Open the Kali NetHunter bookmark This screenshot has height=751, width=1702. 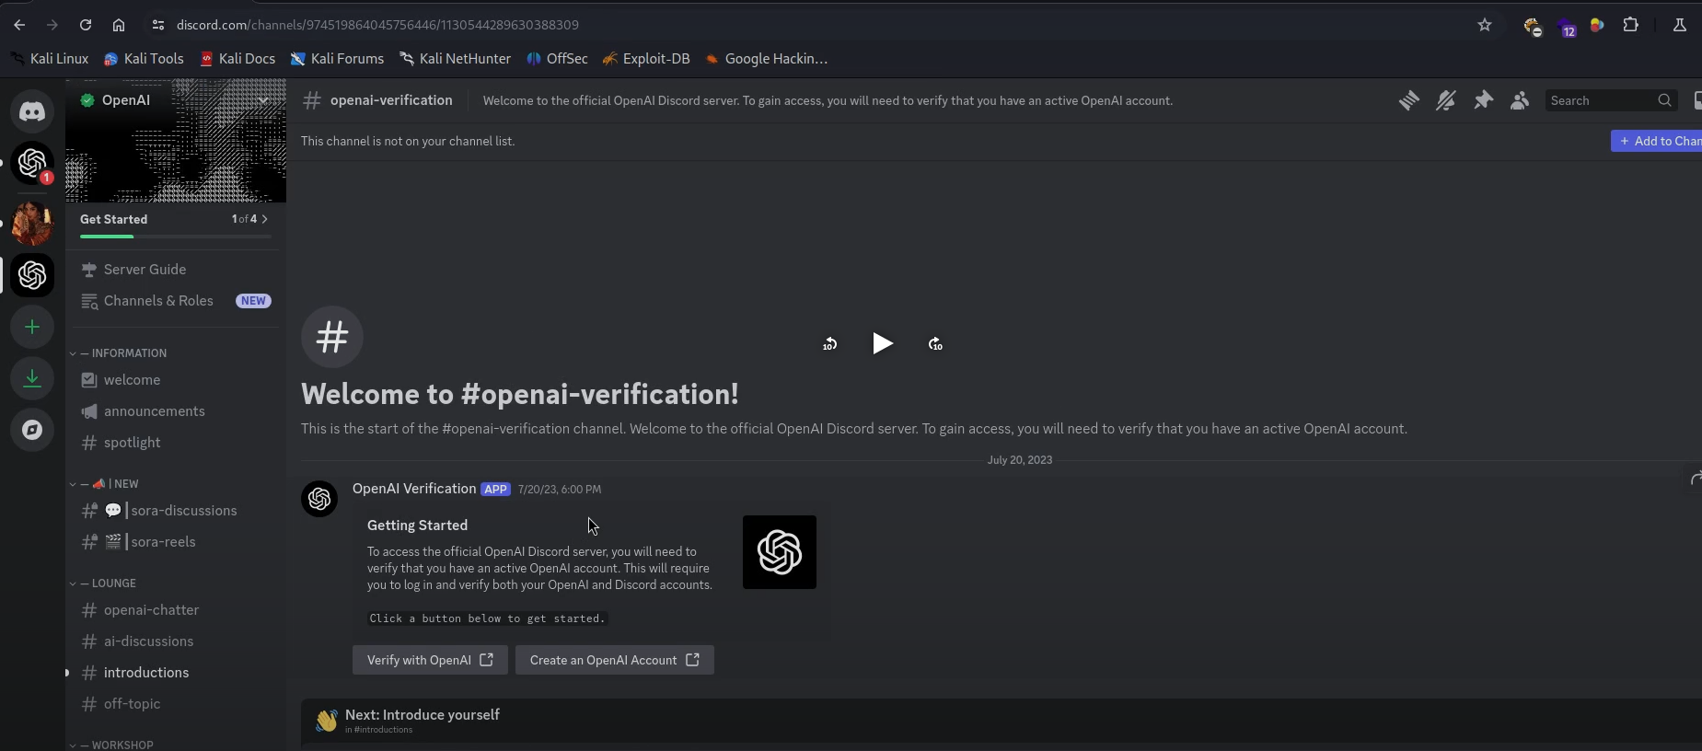coord(456,59)
